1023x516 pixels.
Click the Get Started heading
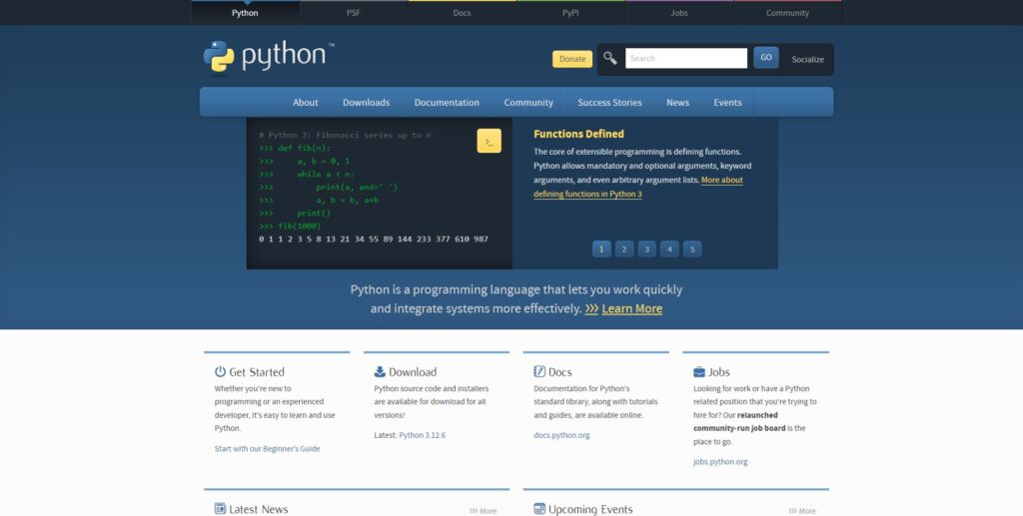(257, 372)
